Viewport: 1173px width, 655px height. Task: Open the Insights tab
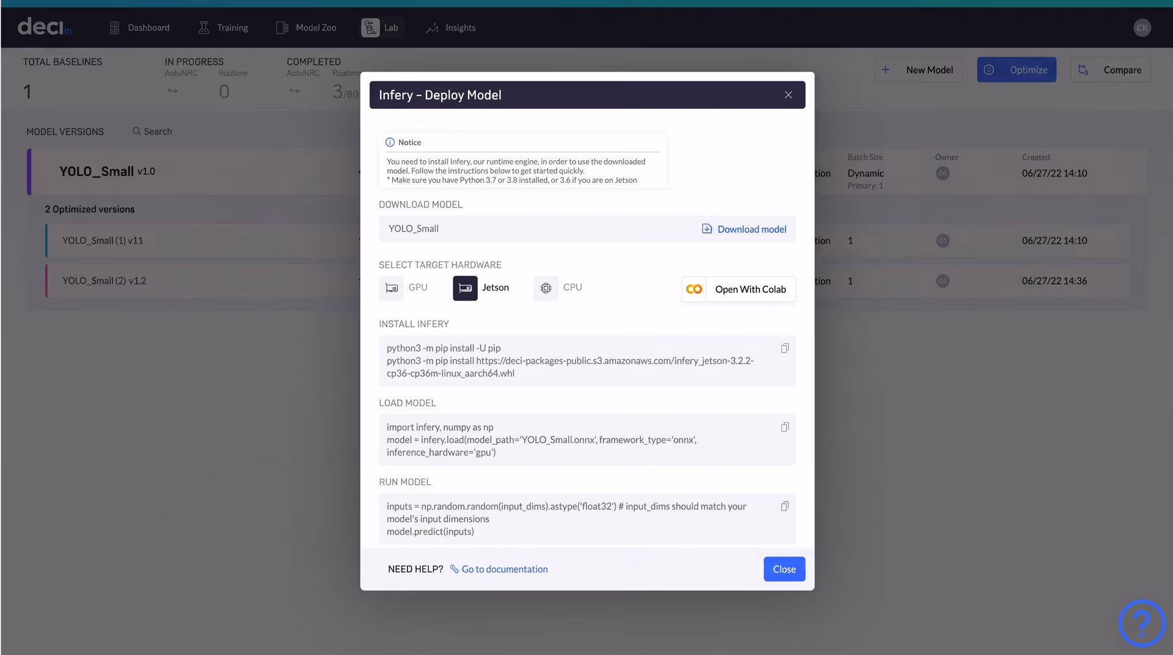(x=451, y=27)
